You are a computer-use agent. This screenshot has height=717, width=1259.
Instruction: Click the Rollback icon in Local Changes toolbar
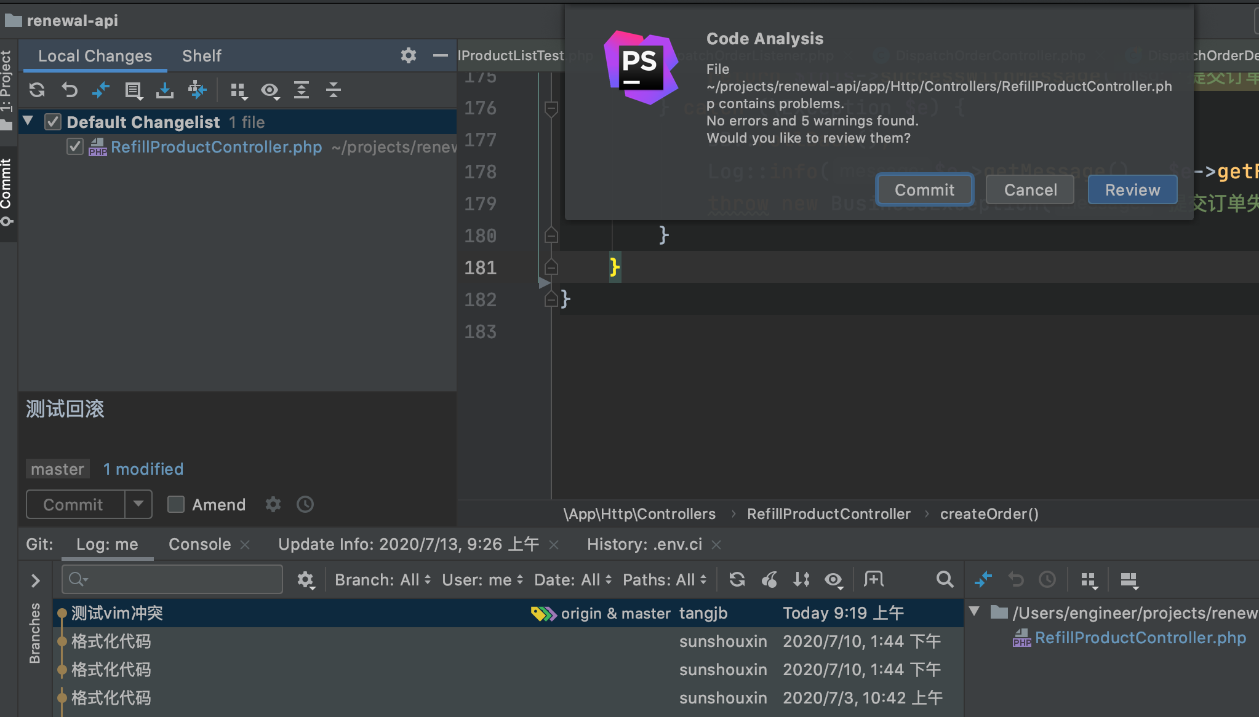point(69,90)
